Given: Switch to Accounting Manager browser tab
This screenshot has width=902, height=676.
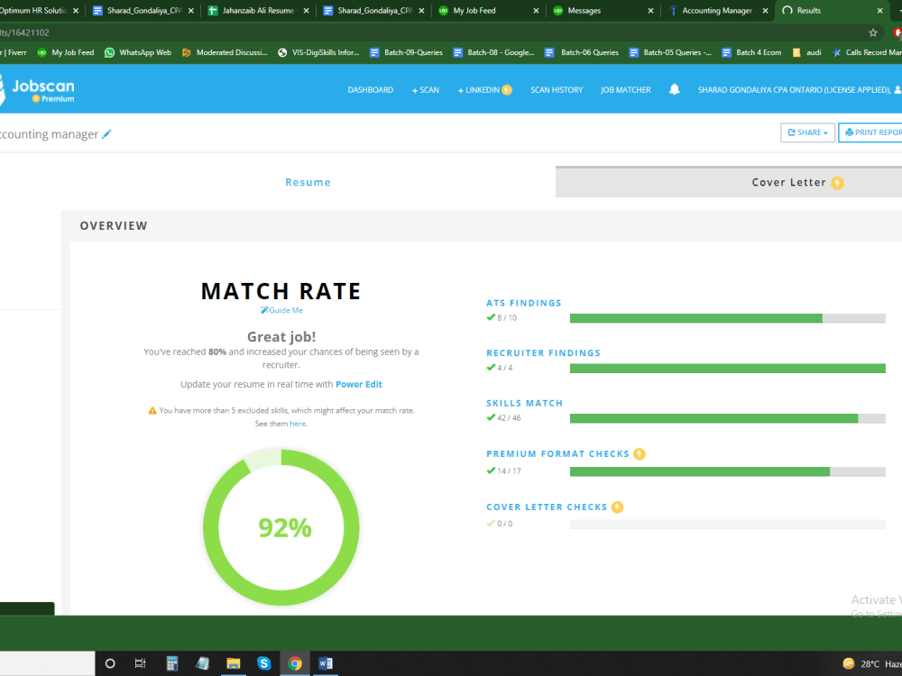Looking at the screenshot, I should coord(717,10).
